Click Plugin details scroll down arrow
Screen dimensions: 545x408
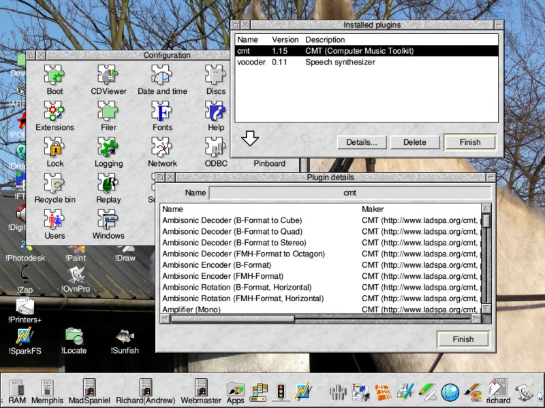tap(486, 309)
